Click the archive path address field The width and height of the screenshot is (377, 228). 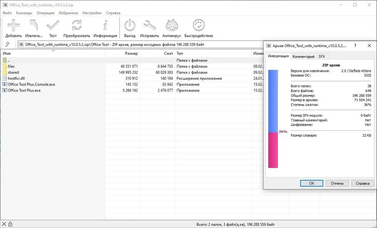(140, 44)
